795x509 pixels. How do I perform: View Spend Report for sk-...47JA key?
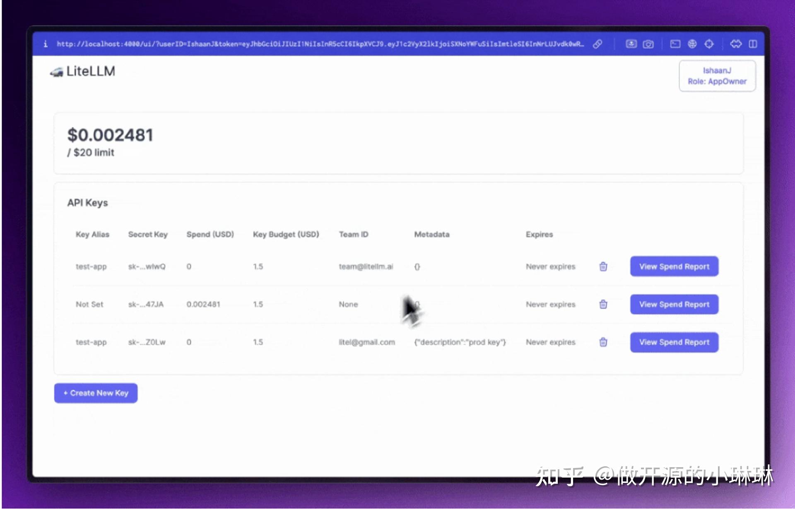[x=674, y=304]
